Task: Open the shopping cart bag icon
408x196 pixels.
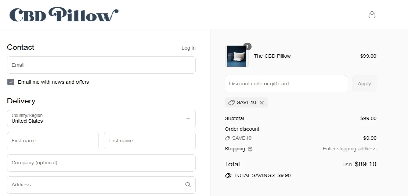Action: (372, 15)
